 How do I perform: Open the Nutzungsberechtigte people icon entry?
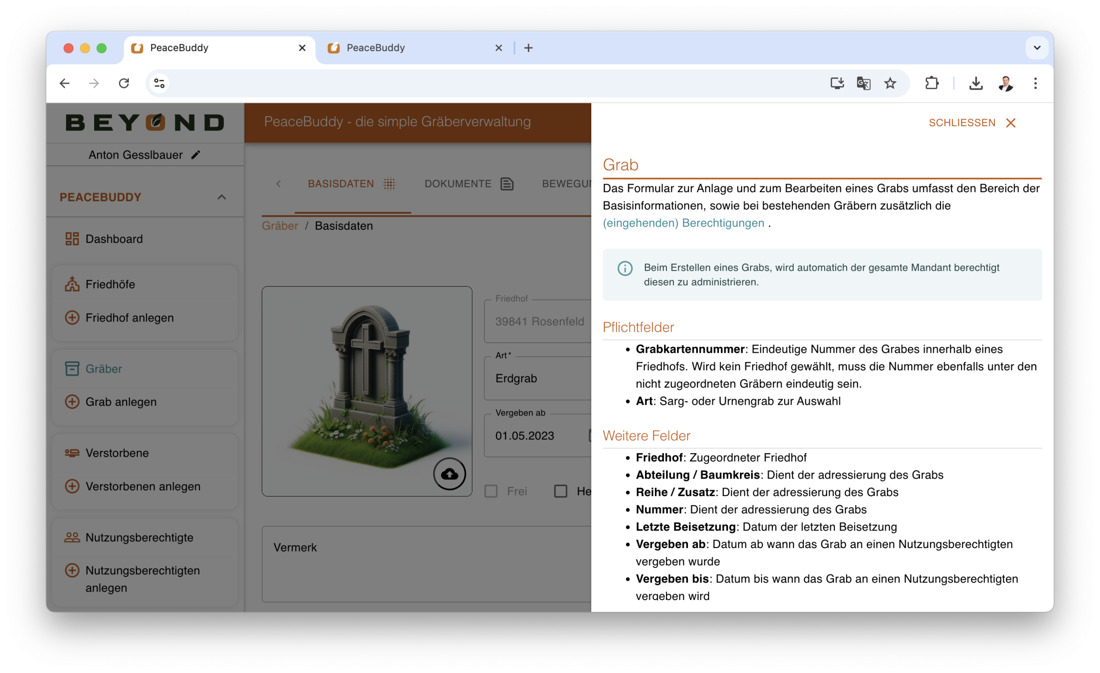tap(72, 537)
